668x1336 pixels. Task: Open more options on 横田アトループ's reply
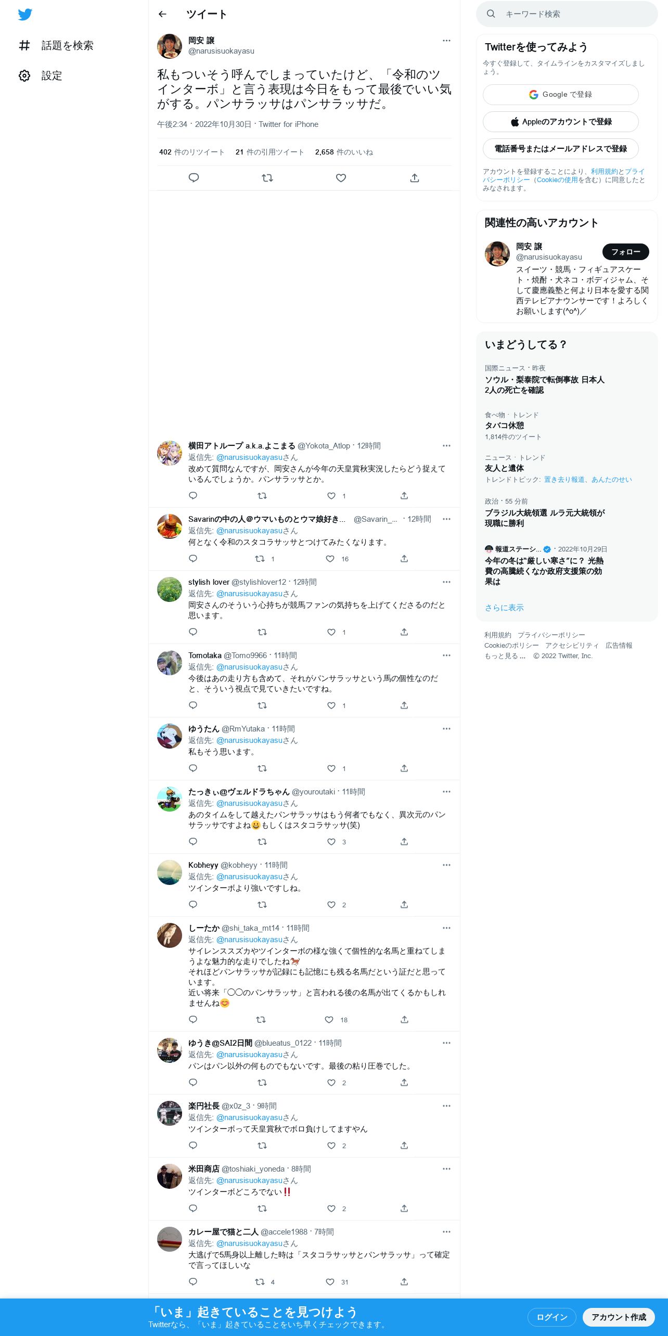446,446
